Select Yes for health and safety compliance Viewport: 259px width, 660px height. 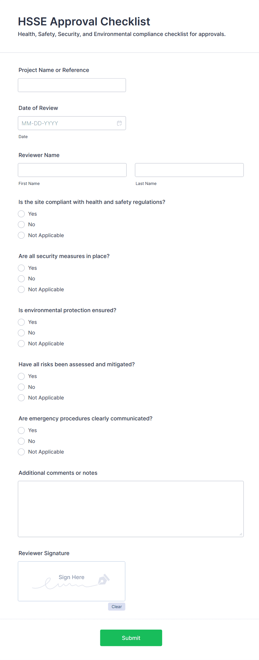pos(21,214)
